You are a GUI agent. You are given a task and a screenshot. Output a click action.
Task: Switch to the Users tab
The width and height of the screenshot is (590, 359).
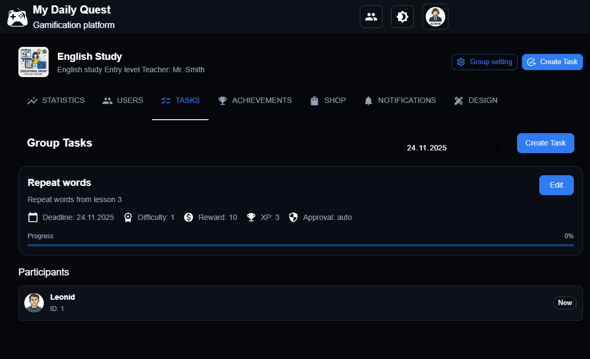tap(123, 101)
